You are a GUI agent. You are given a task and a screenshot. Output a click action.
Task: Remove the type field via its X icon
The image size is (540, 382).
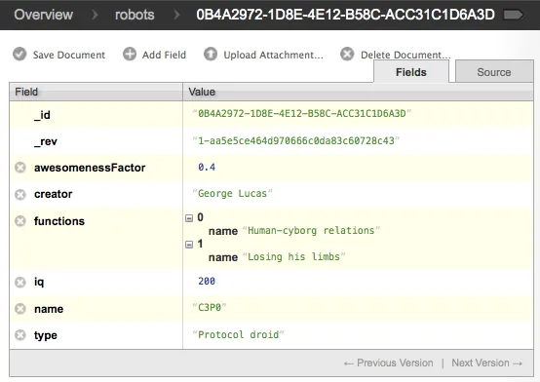(x=20, y=335)
